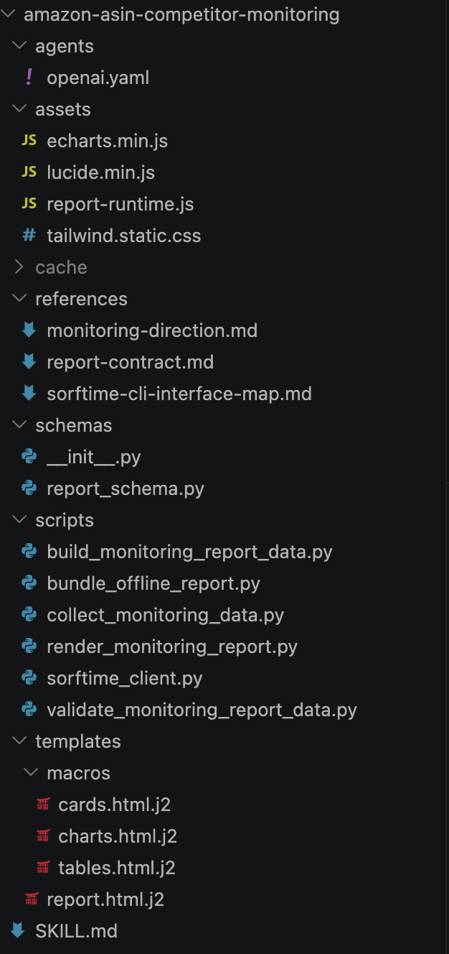This screenshot has height=954, width=449.
Task: Select the scripts folder label
Action: point(65,520)
